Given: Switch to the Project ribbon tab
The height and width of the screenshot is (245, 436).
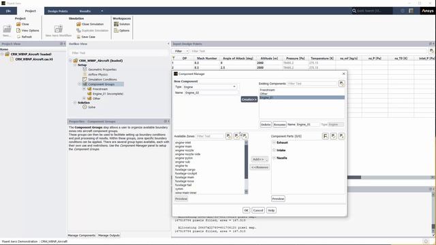Looking at the screenshot, I should [x=30, y=11].
